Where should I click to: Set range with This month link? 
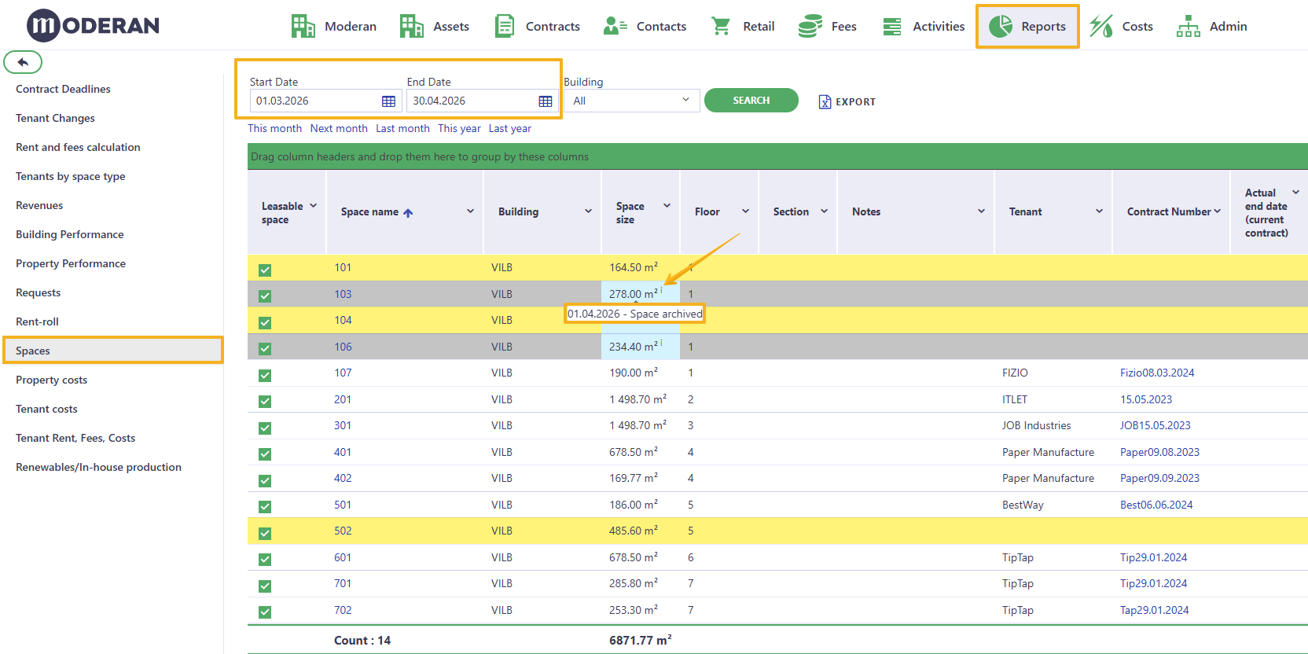pos(274,128)
